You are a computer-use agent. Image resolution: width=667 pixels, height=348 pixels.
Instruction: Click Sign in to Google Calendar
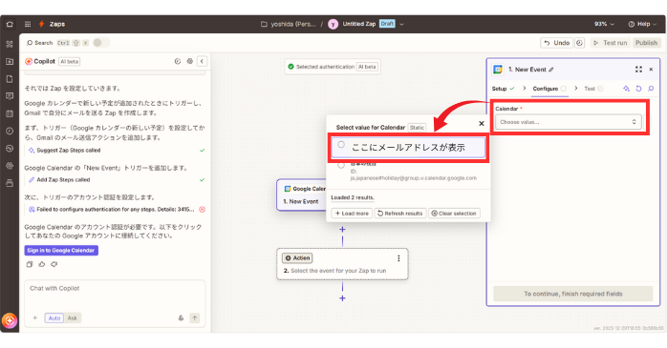click(x=61, y=251)
